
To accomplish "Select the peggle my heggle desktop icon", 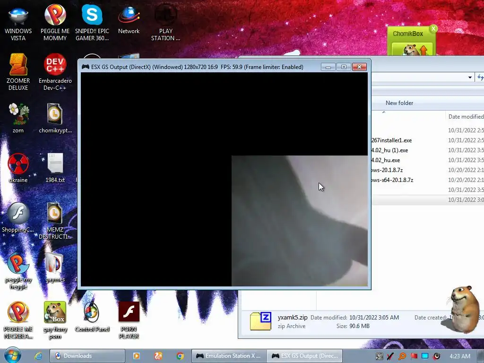I will point(18,271).
